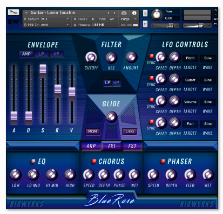Viewport: 223px width, 214px height.
Task: Toggle the EQ power LED
Action: (x=33, y=161)
